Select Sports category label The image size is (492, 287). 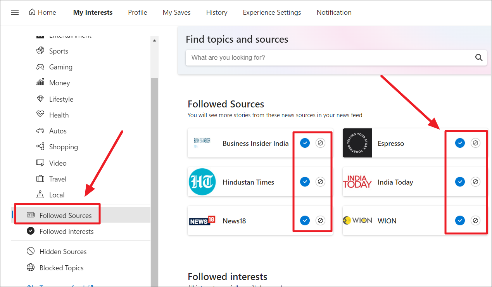[x=59, y=51]
